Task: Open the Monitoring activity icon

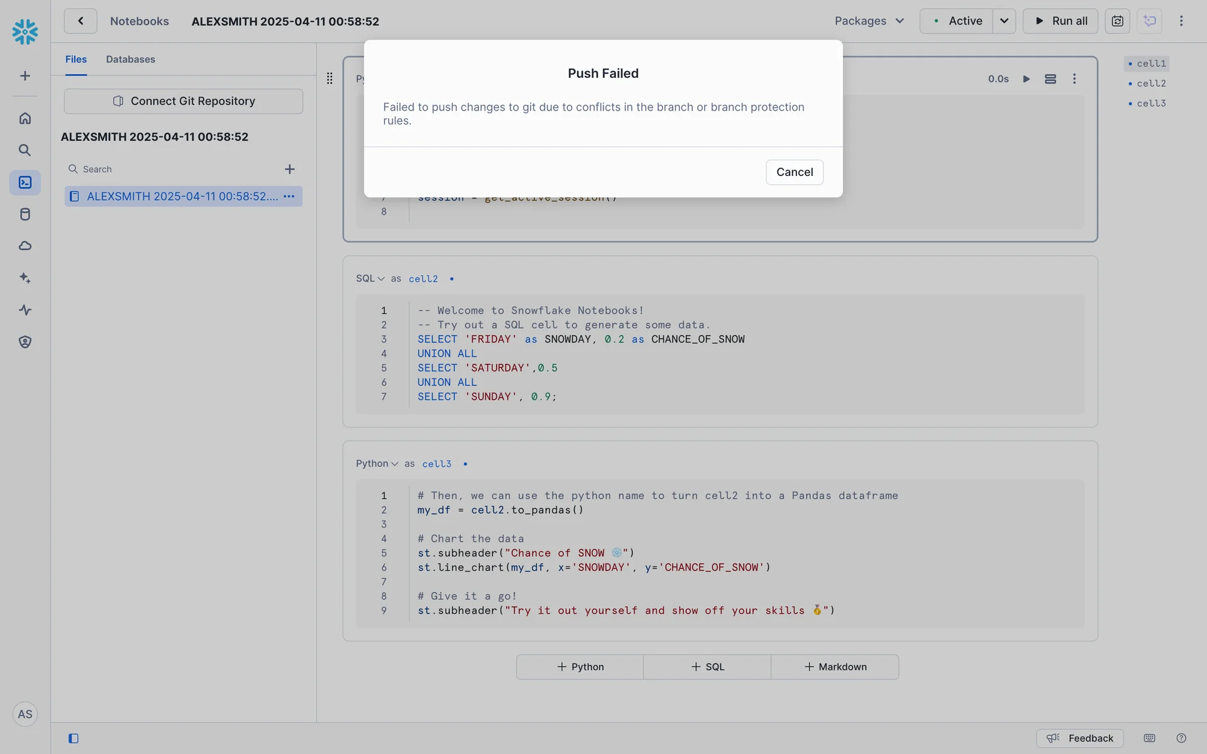Action: [x=25, y=310]
